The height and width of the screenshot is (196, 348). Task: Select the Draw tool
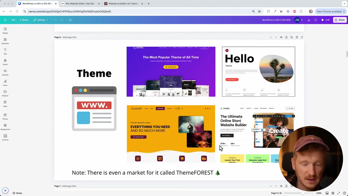[5, 83]
